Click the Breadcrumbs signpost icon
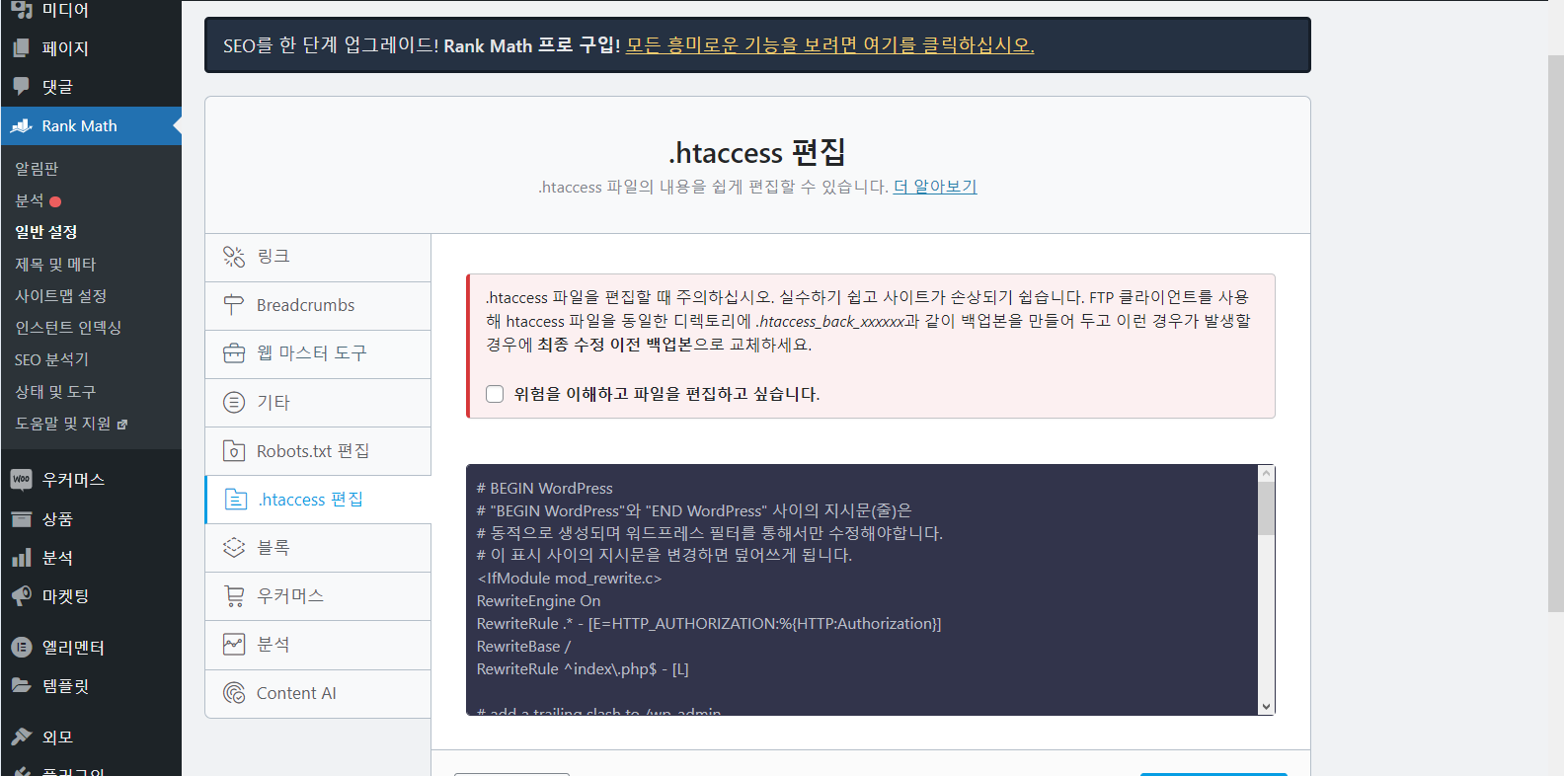1564x776 pixels. click(234, 305)
